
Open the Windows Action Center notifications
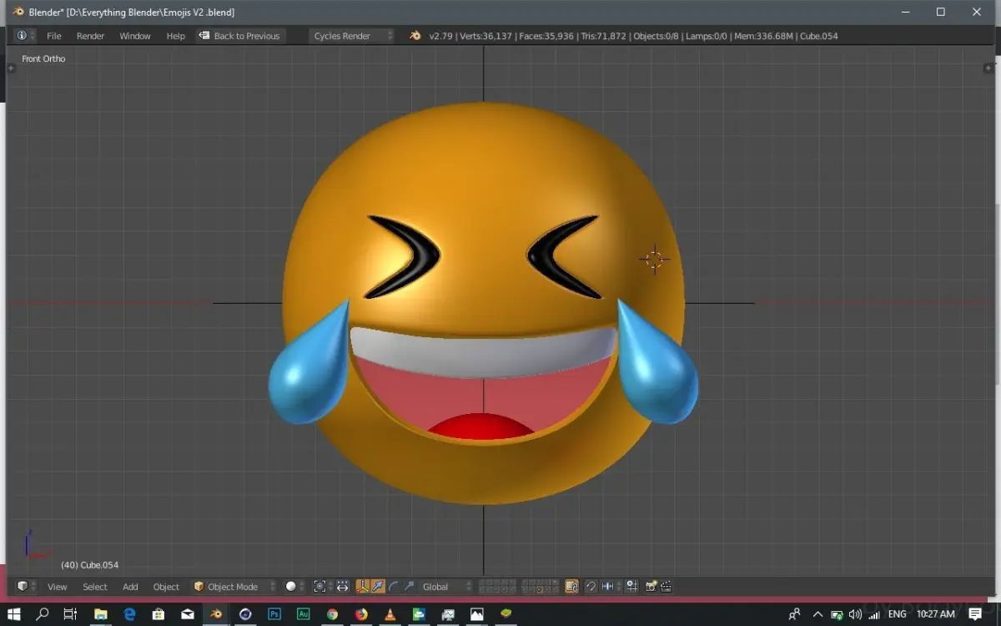tap(975, 614)
